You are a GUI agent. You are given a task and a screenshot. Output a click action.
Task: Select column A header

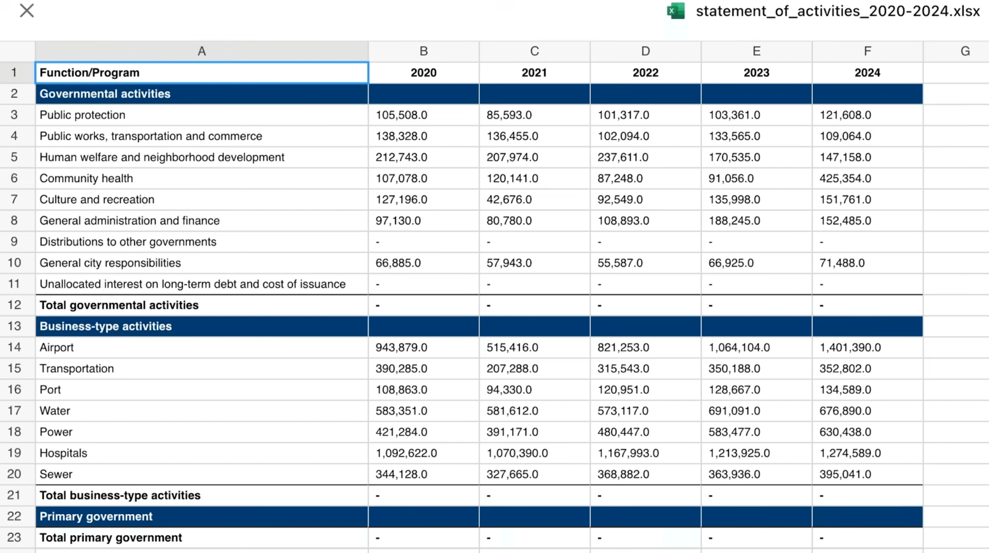pyautogui.click(x=201, y=51)
